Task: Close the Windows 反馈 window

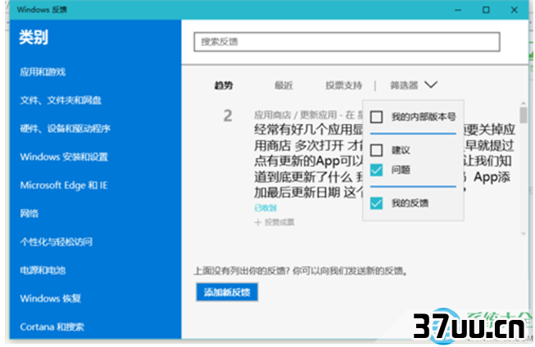Action: click(515, 10)
